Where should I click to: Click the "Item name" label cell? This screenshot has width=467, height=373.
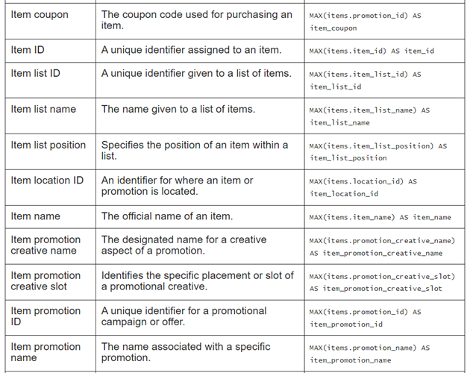35,216
